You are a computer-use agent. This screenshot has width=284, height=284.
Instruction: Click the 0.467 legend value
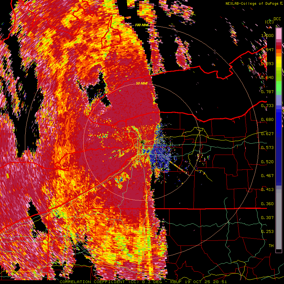(x=267, y=176)
